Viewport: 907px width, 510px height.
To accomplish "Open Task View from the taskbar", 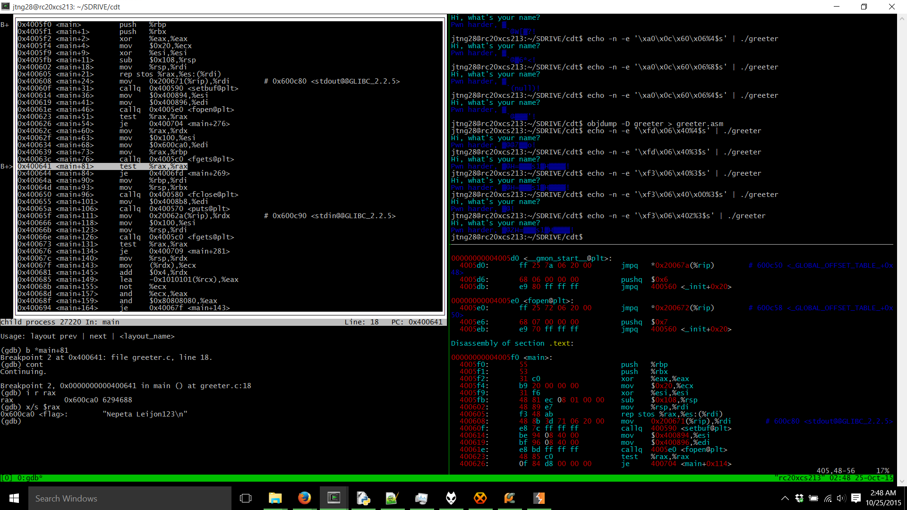I will coord(246,498).
